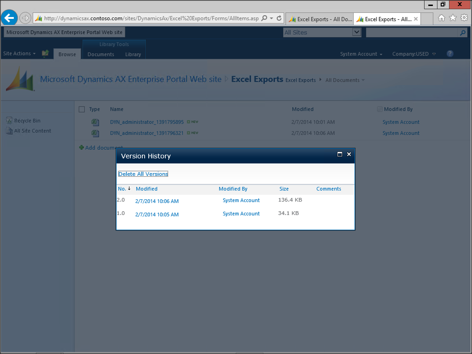Click the site search magnifier icon
472x354 pixels.
(462, 33)
